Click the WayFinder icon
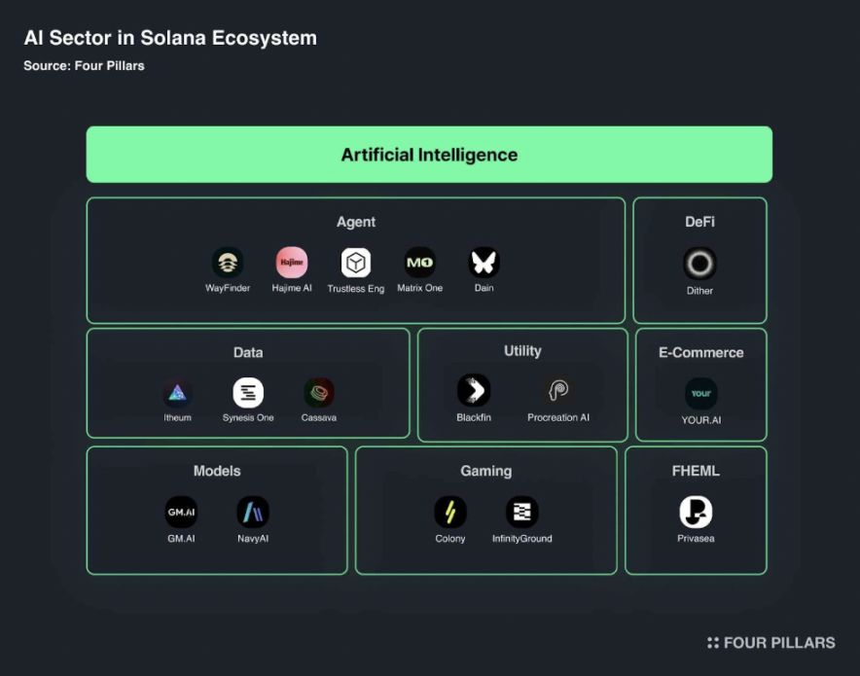Image resolution: width=860 pixels, height=676 pixels. 228,263
